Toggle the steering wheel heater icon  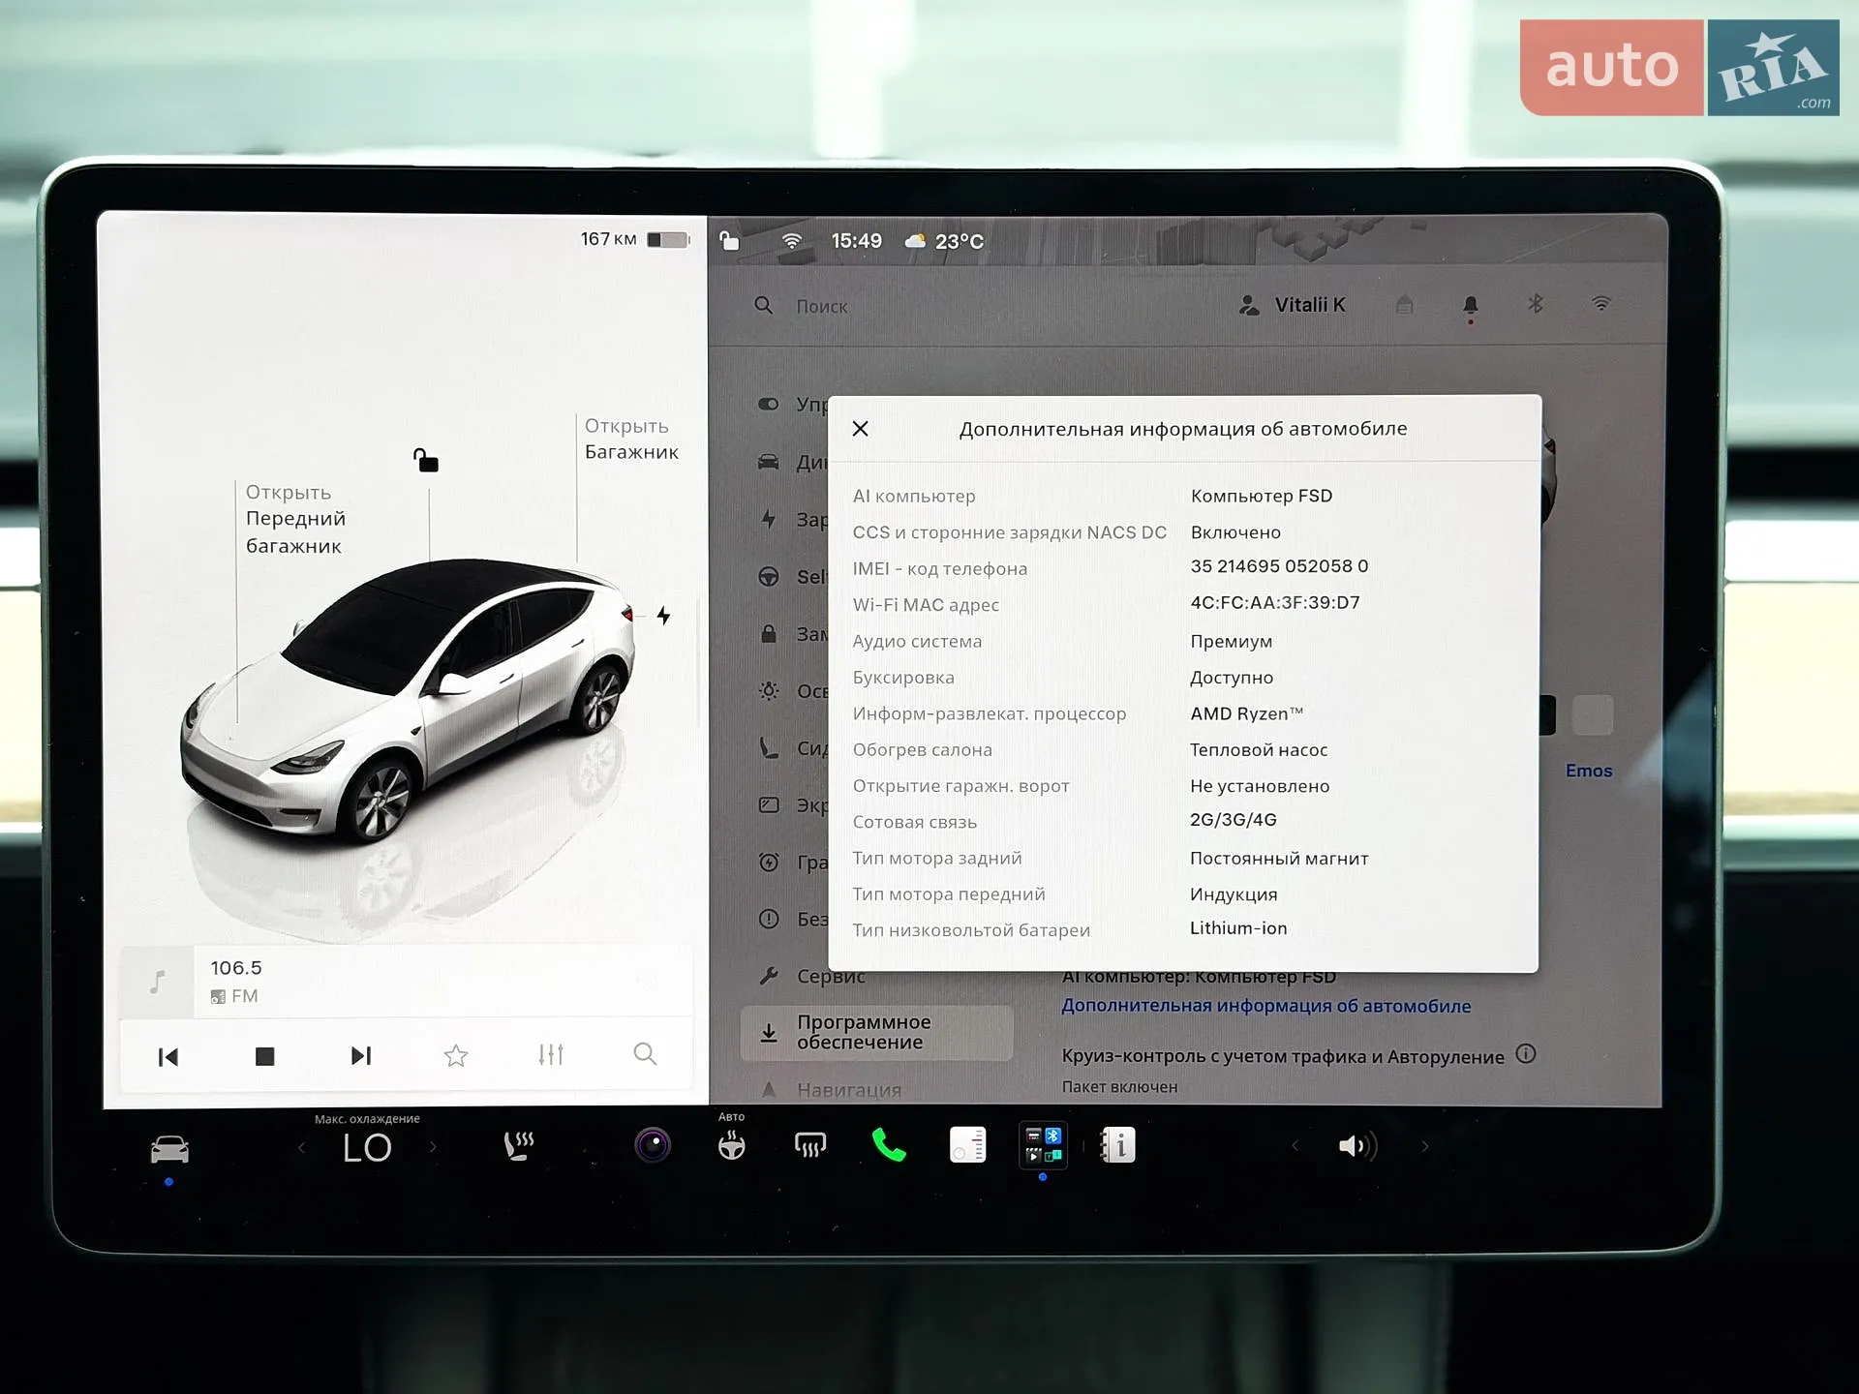732,1146
